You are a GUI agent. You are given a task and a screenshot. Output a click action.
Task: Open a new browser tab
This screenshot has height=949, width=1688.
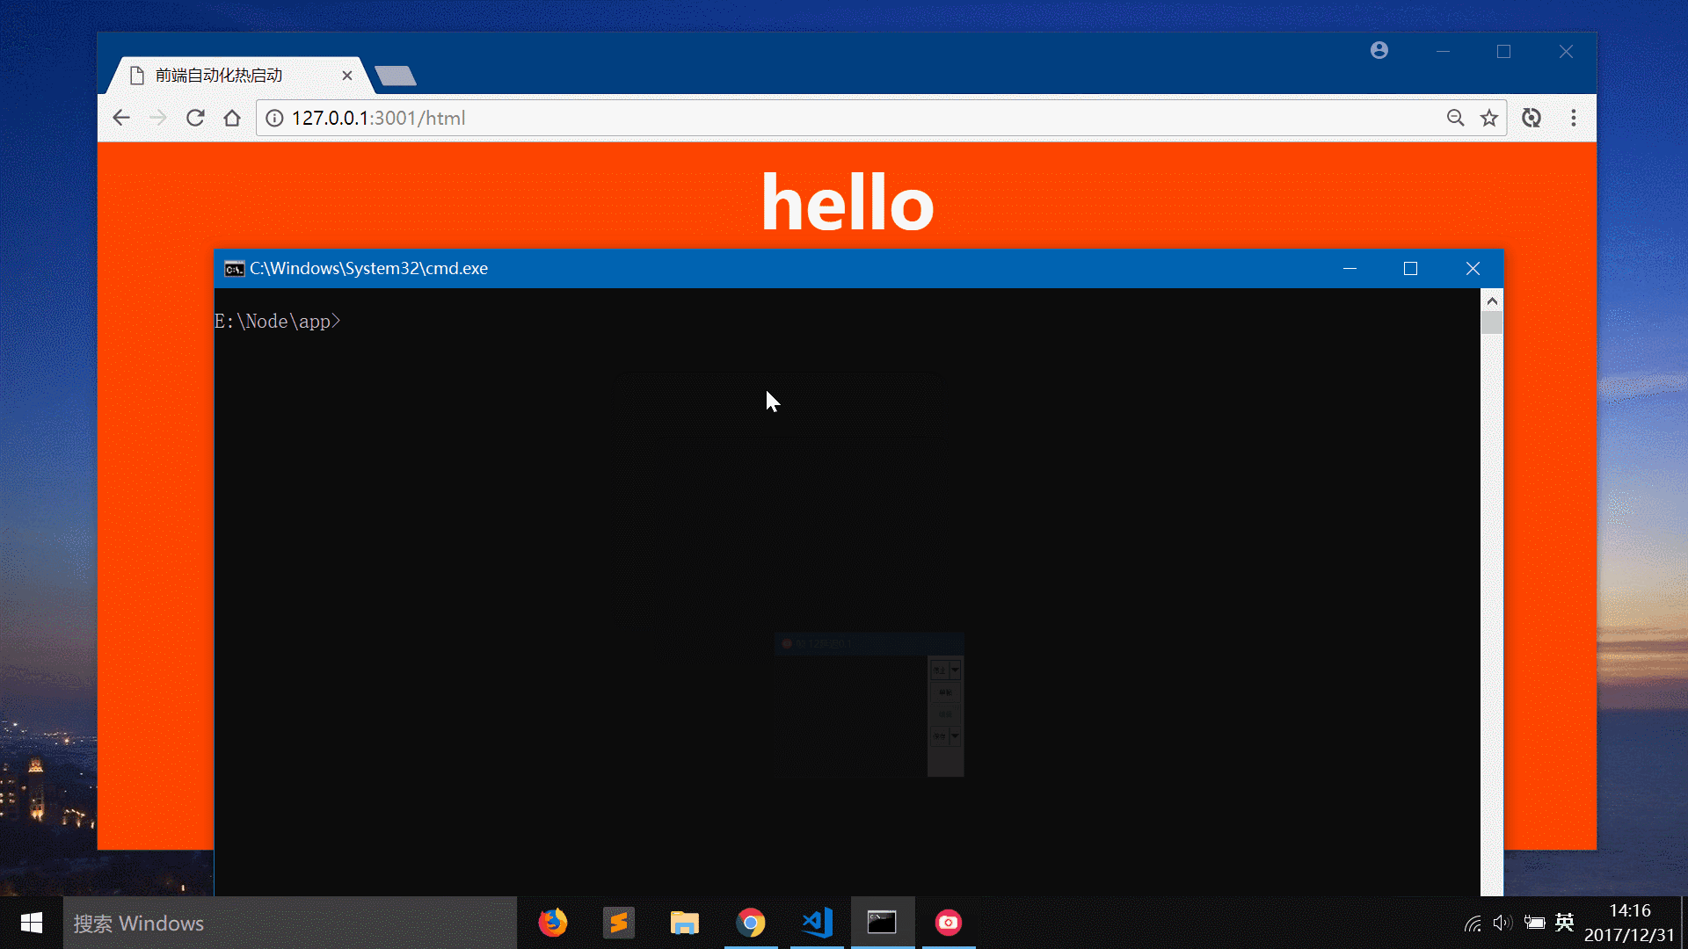[x=396, y=76]
